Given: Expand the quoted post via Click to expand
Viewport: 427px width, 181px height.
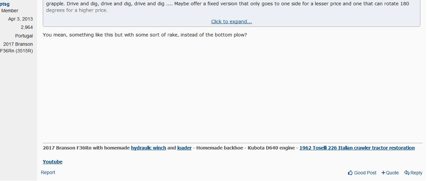Looking at the screenshot, I should (x=231, y=22).
